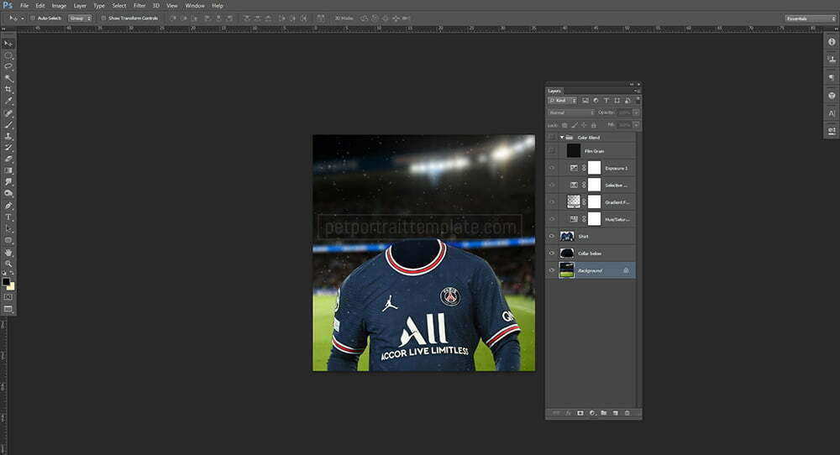The image size is (840, 455).
Task: Hide the Background layer
Action: [552, 270]
